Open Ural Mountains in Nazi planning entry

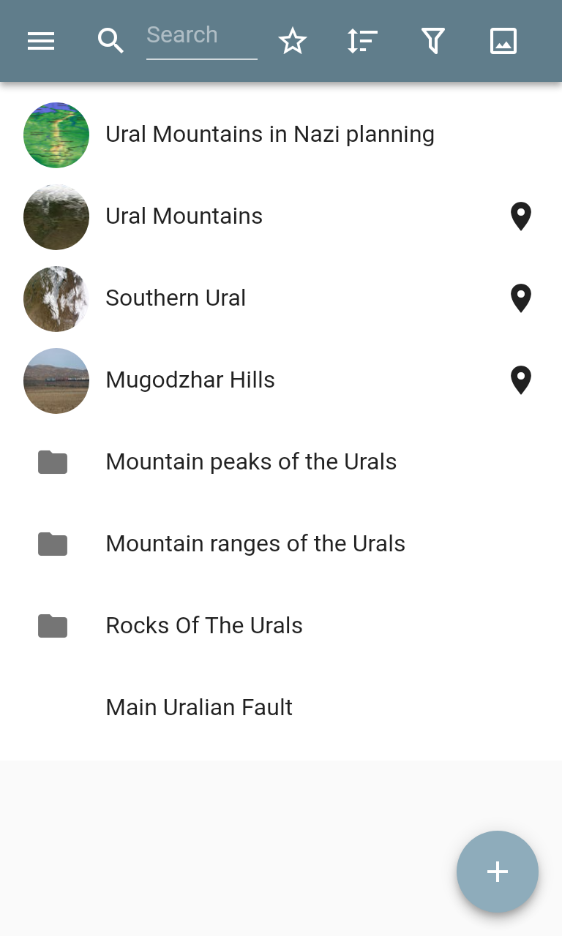[x=270, y=135]
